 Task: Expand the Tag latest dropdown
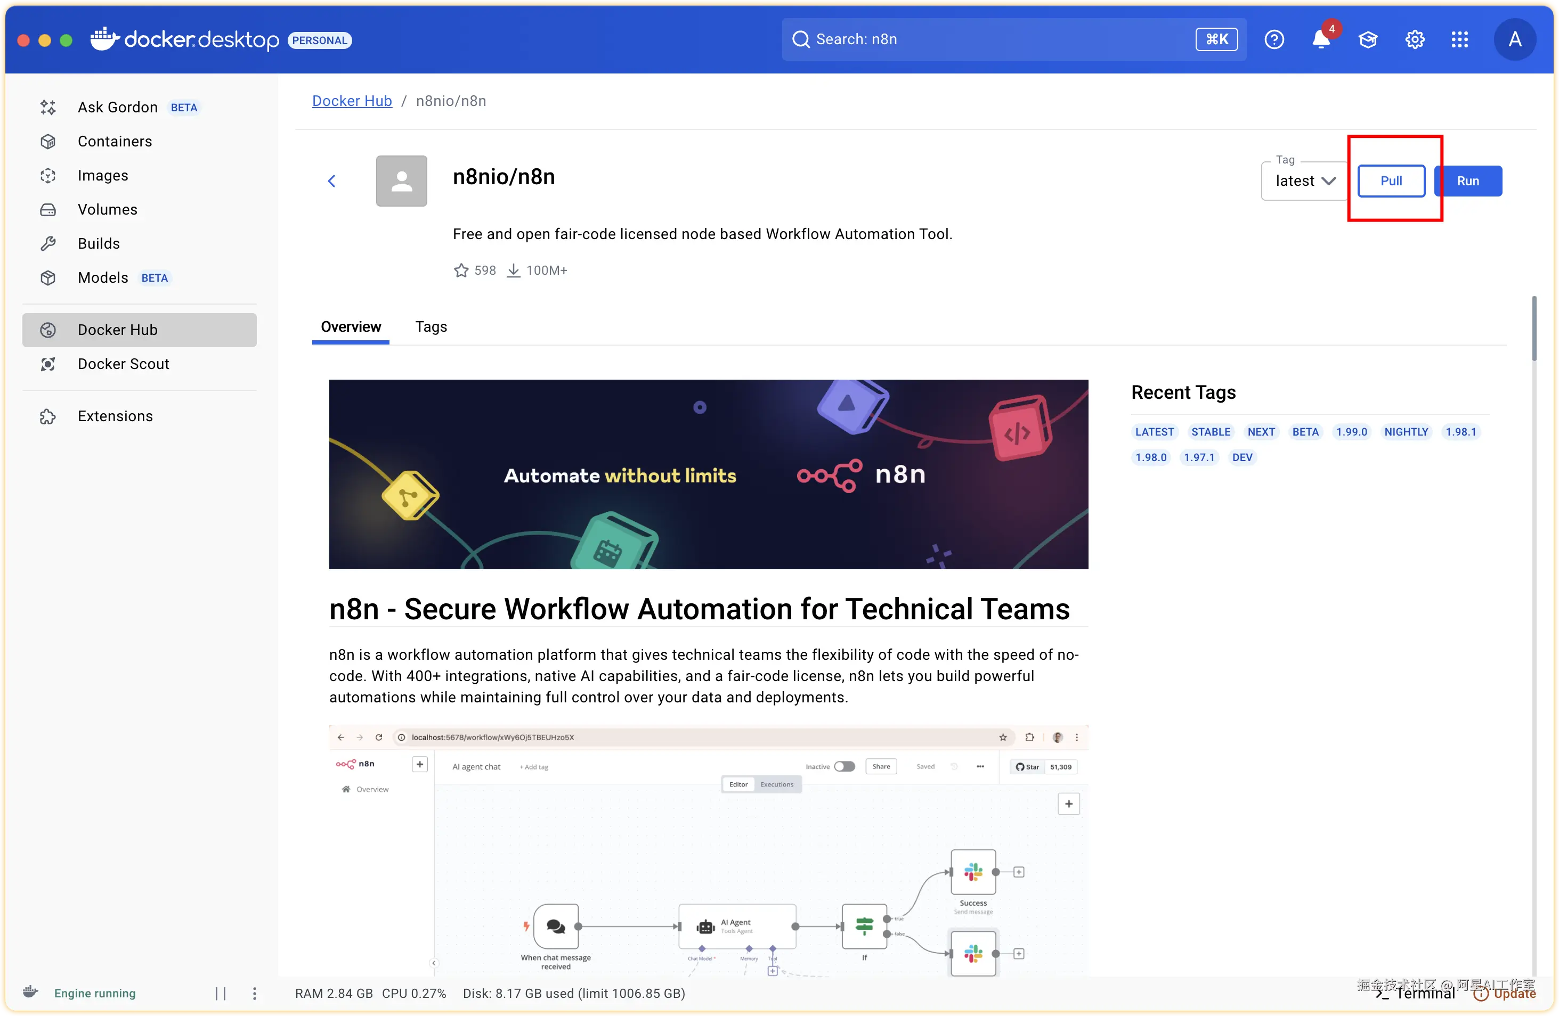pyautogui.click(x=1304, y=182)
